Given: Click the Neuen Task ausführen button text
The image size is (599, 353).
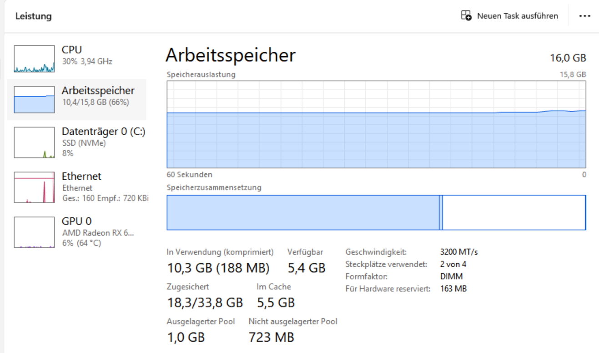Looking at the screenshot, I should click(x=517, y=16).
